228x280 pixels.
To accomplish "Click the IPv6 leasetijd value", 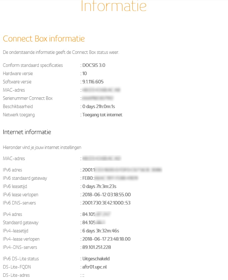I will point(99,186).
